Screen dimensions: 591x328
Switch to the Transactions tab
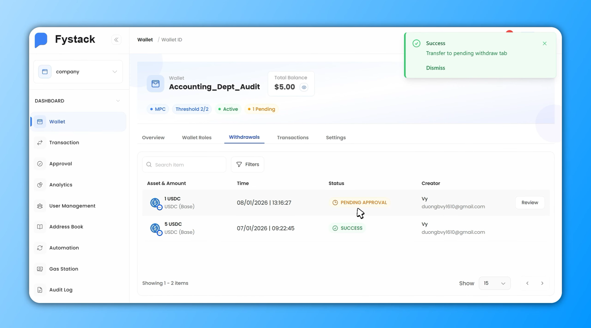click(293, 137)
